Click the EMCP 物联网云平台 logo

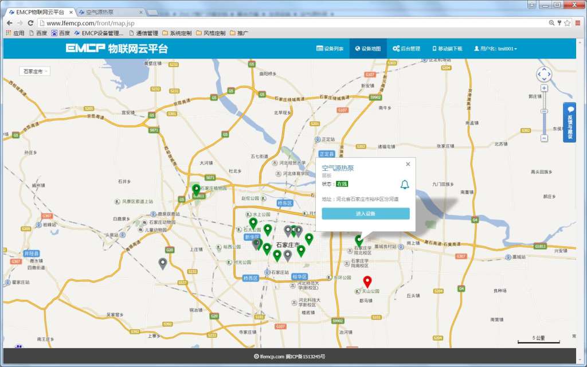pos(117,48)
